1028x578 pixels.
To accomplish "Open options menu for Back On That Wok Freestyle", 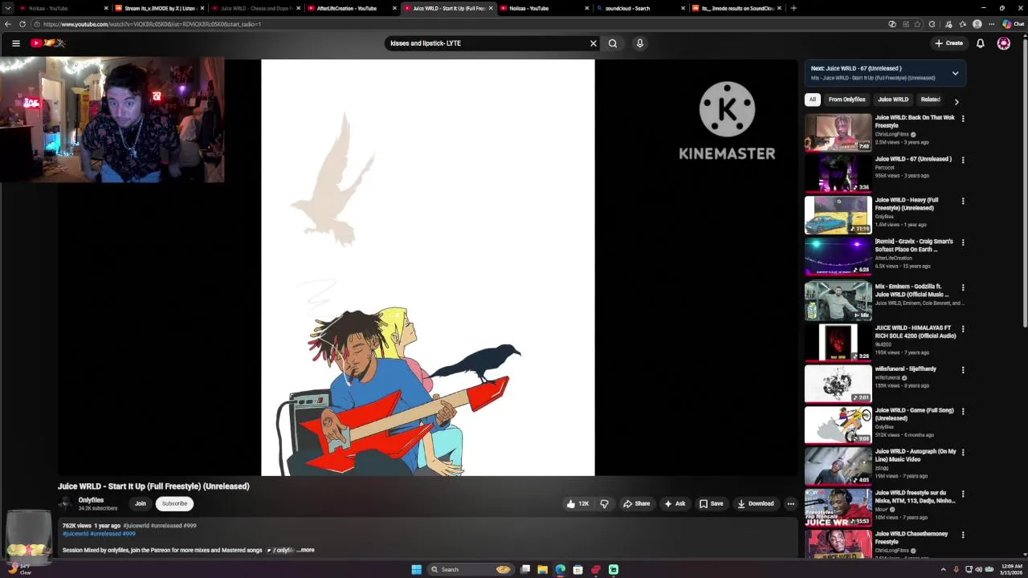I will [963, 119].
